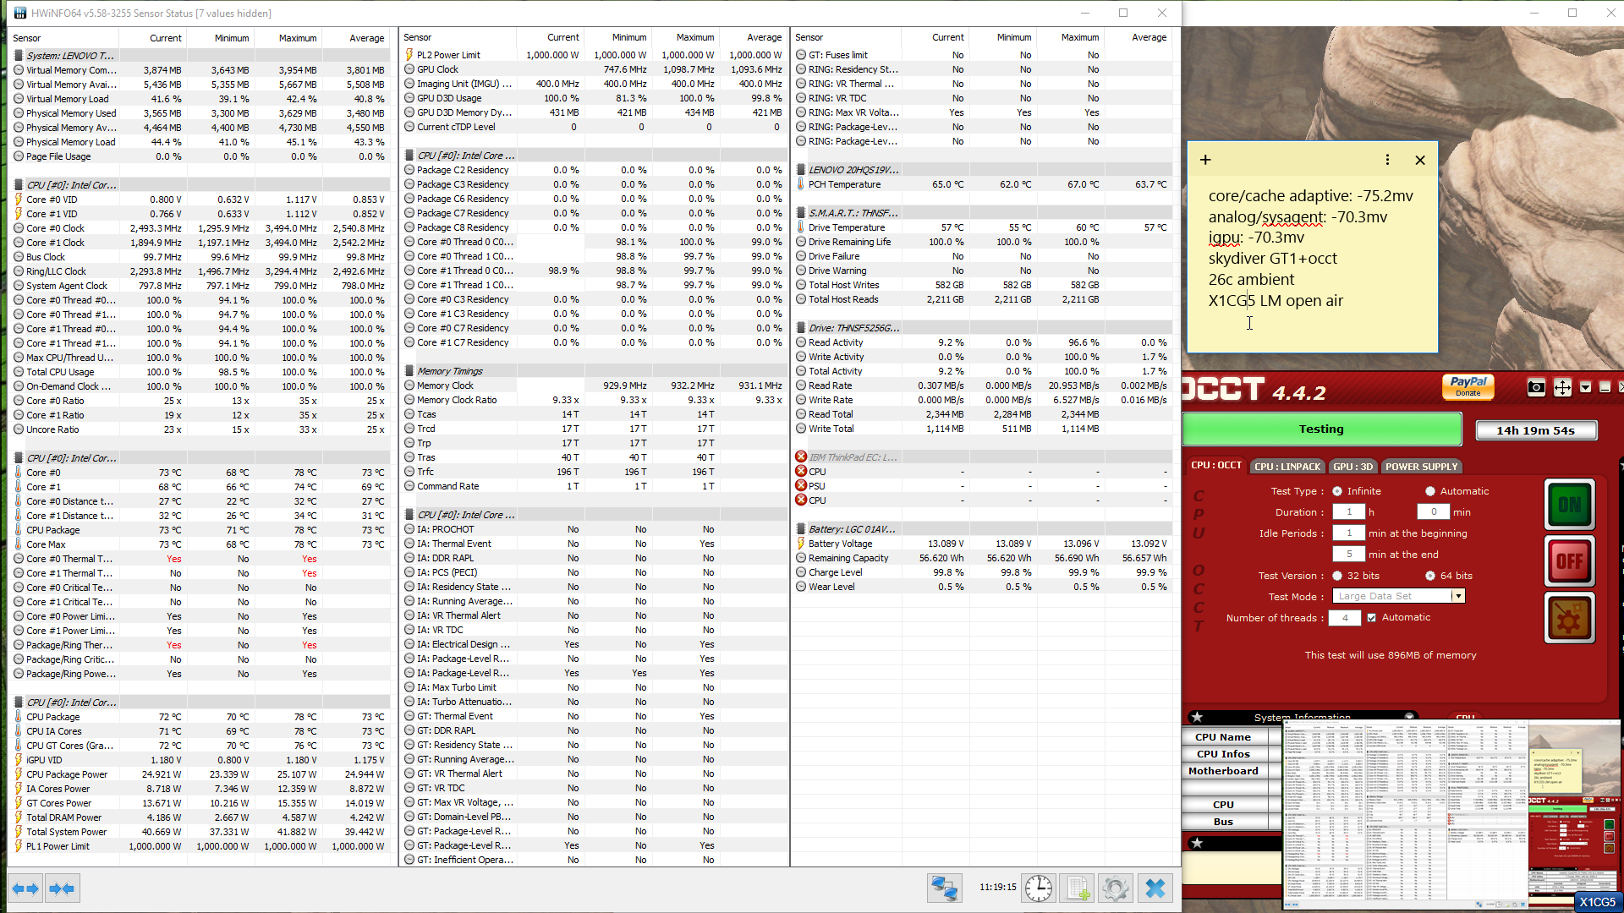Click the thermometer icon of PCH Temperature

(801, 184)
